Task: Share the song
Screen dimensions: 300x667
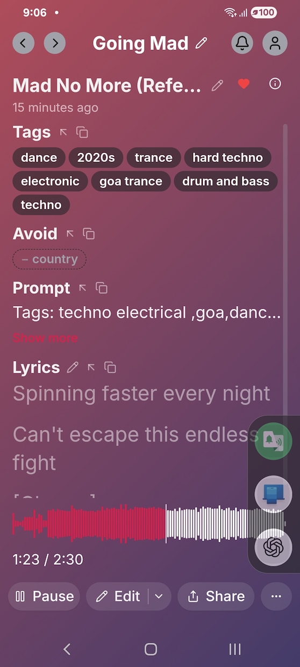Action: pos(216,596)
